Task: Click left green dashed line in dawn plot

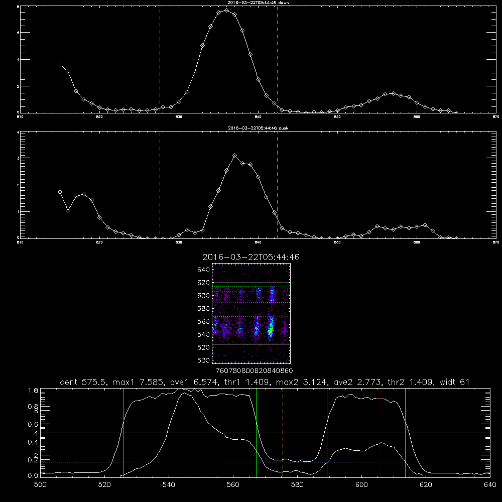Action: pyautogui.click(x=160, y=60)
